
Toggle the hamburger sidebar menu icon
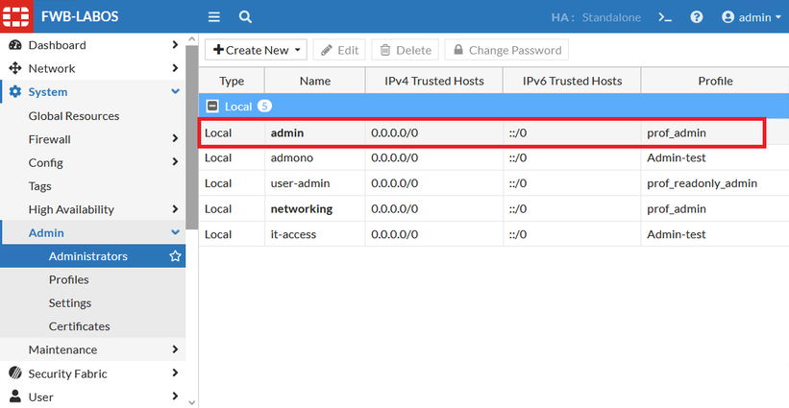[x=214, y=17]
